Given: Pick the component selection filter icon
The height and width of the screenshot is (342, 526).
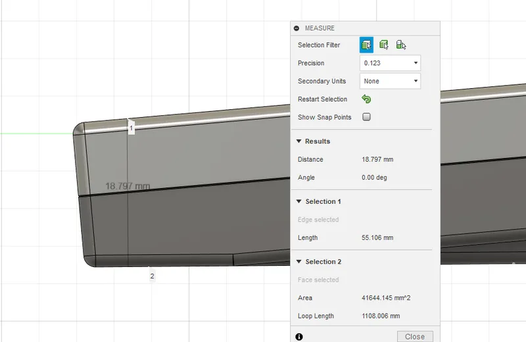Looking at the screenshot, I should (401, 45).
